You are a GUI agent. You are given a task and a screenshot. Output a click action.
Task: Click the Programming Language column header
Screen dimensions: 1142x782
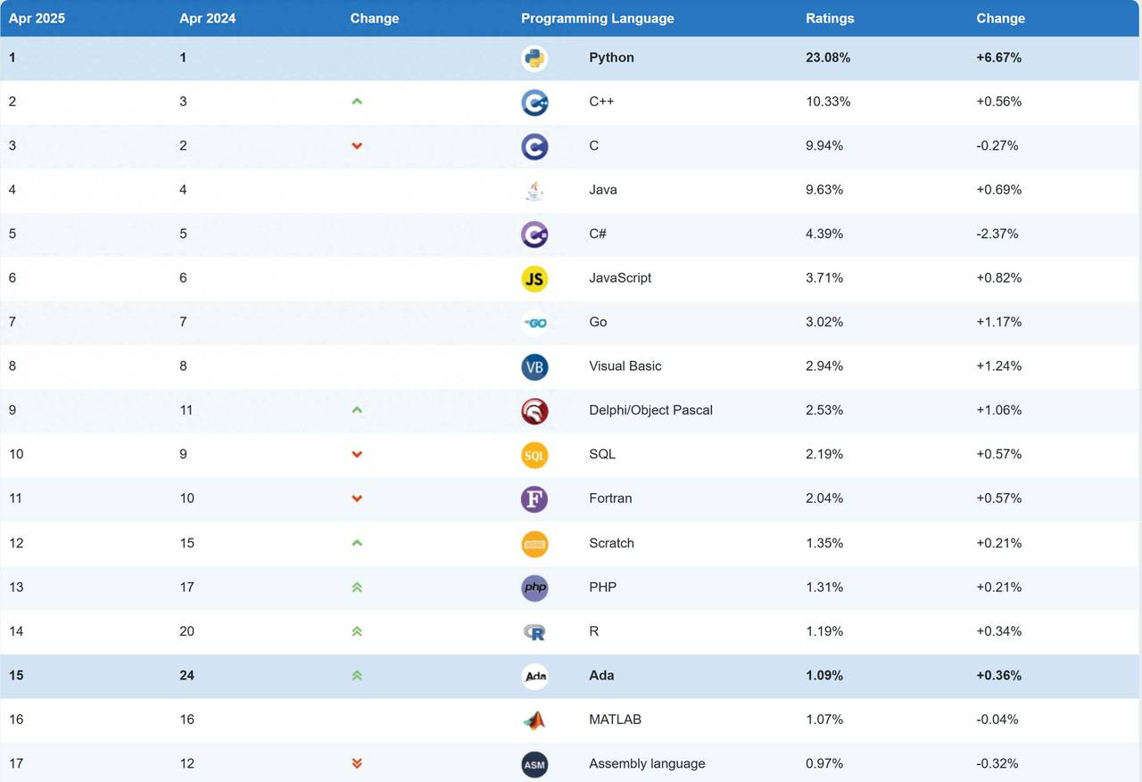[598, 18]
